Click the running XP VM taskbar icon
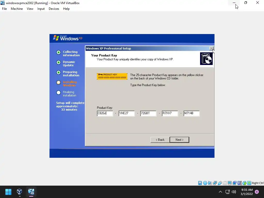 (x=31, y=192)
